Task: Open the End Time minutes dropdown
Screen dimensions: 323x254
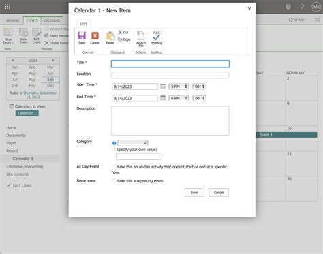Action: click(199, 98)
